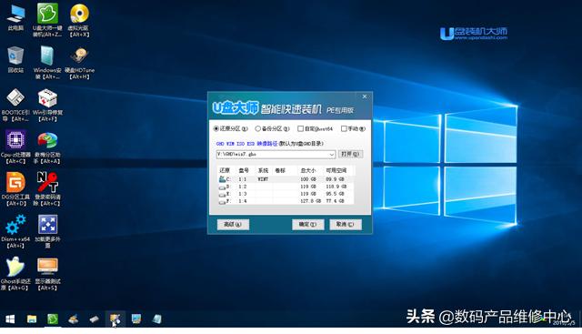This screenshot has width=582, height=334.
Task: Click the WIN7 system label cell
Action: [x=263, y=179]
